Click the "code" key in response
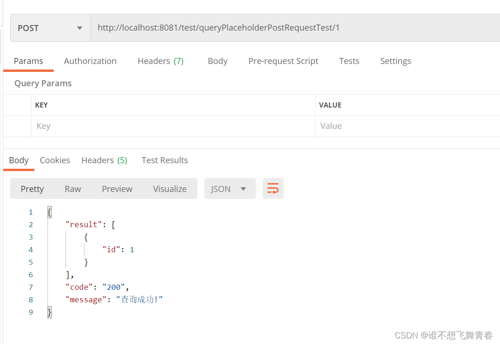The height and width of the screenshot is (344, 500). [79, 287]
